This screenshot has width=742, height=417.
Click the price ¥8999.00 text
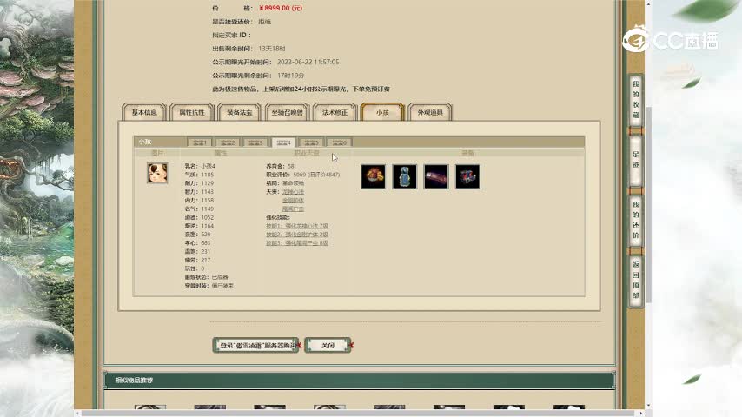coord(281,8)
